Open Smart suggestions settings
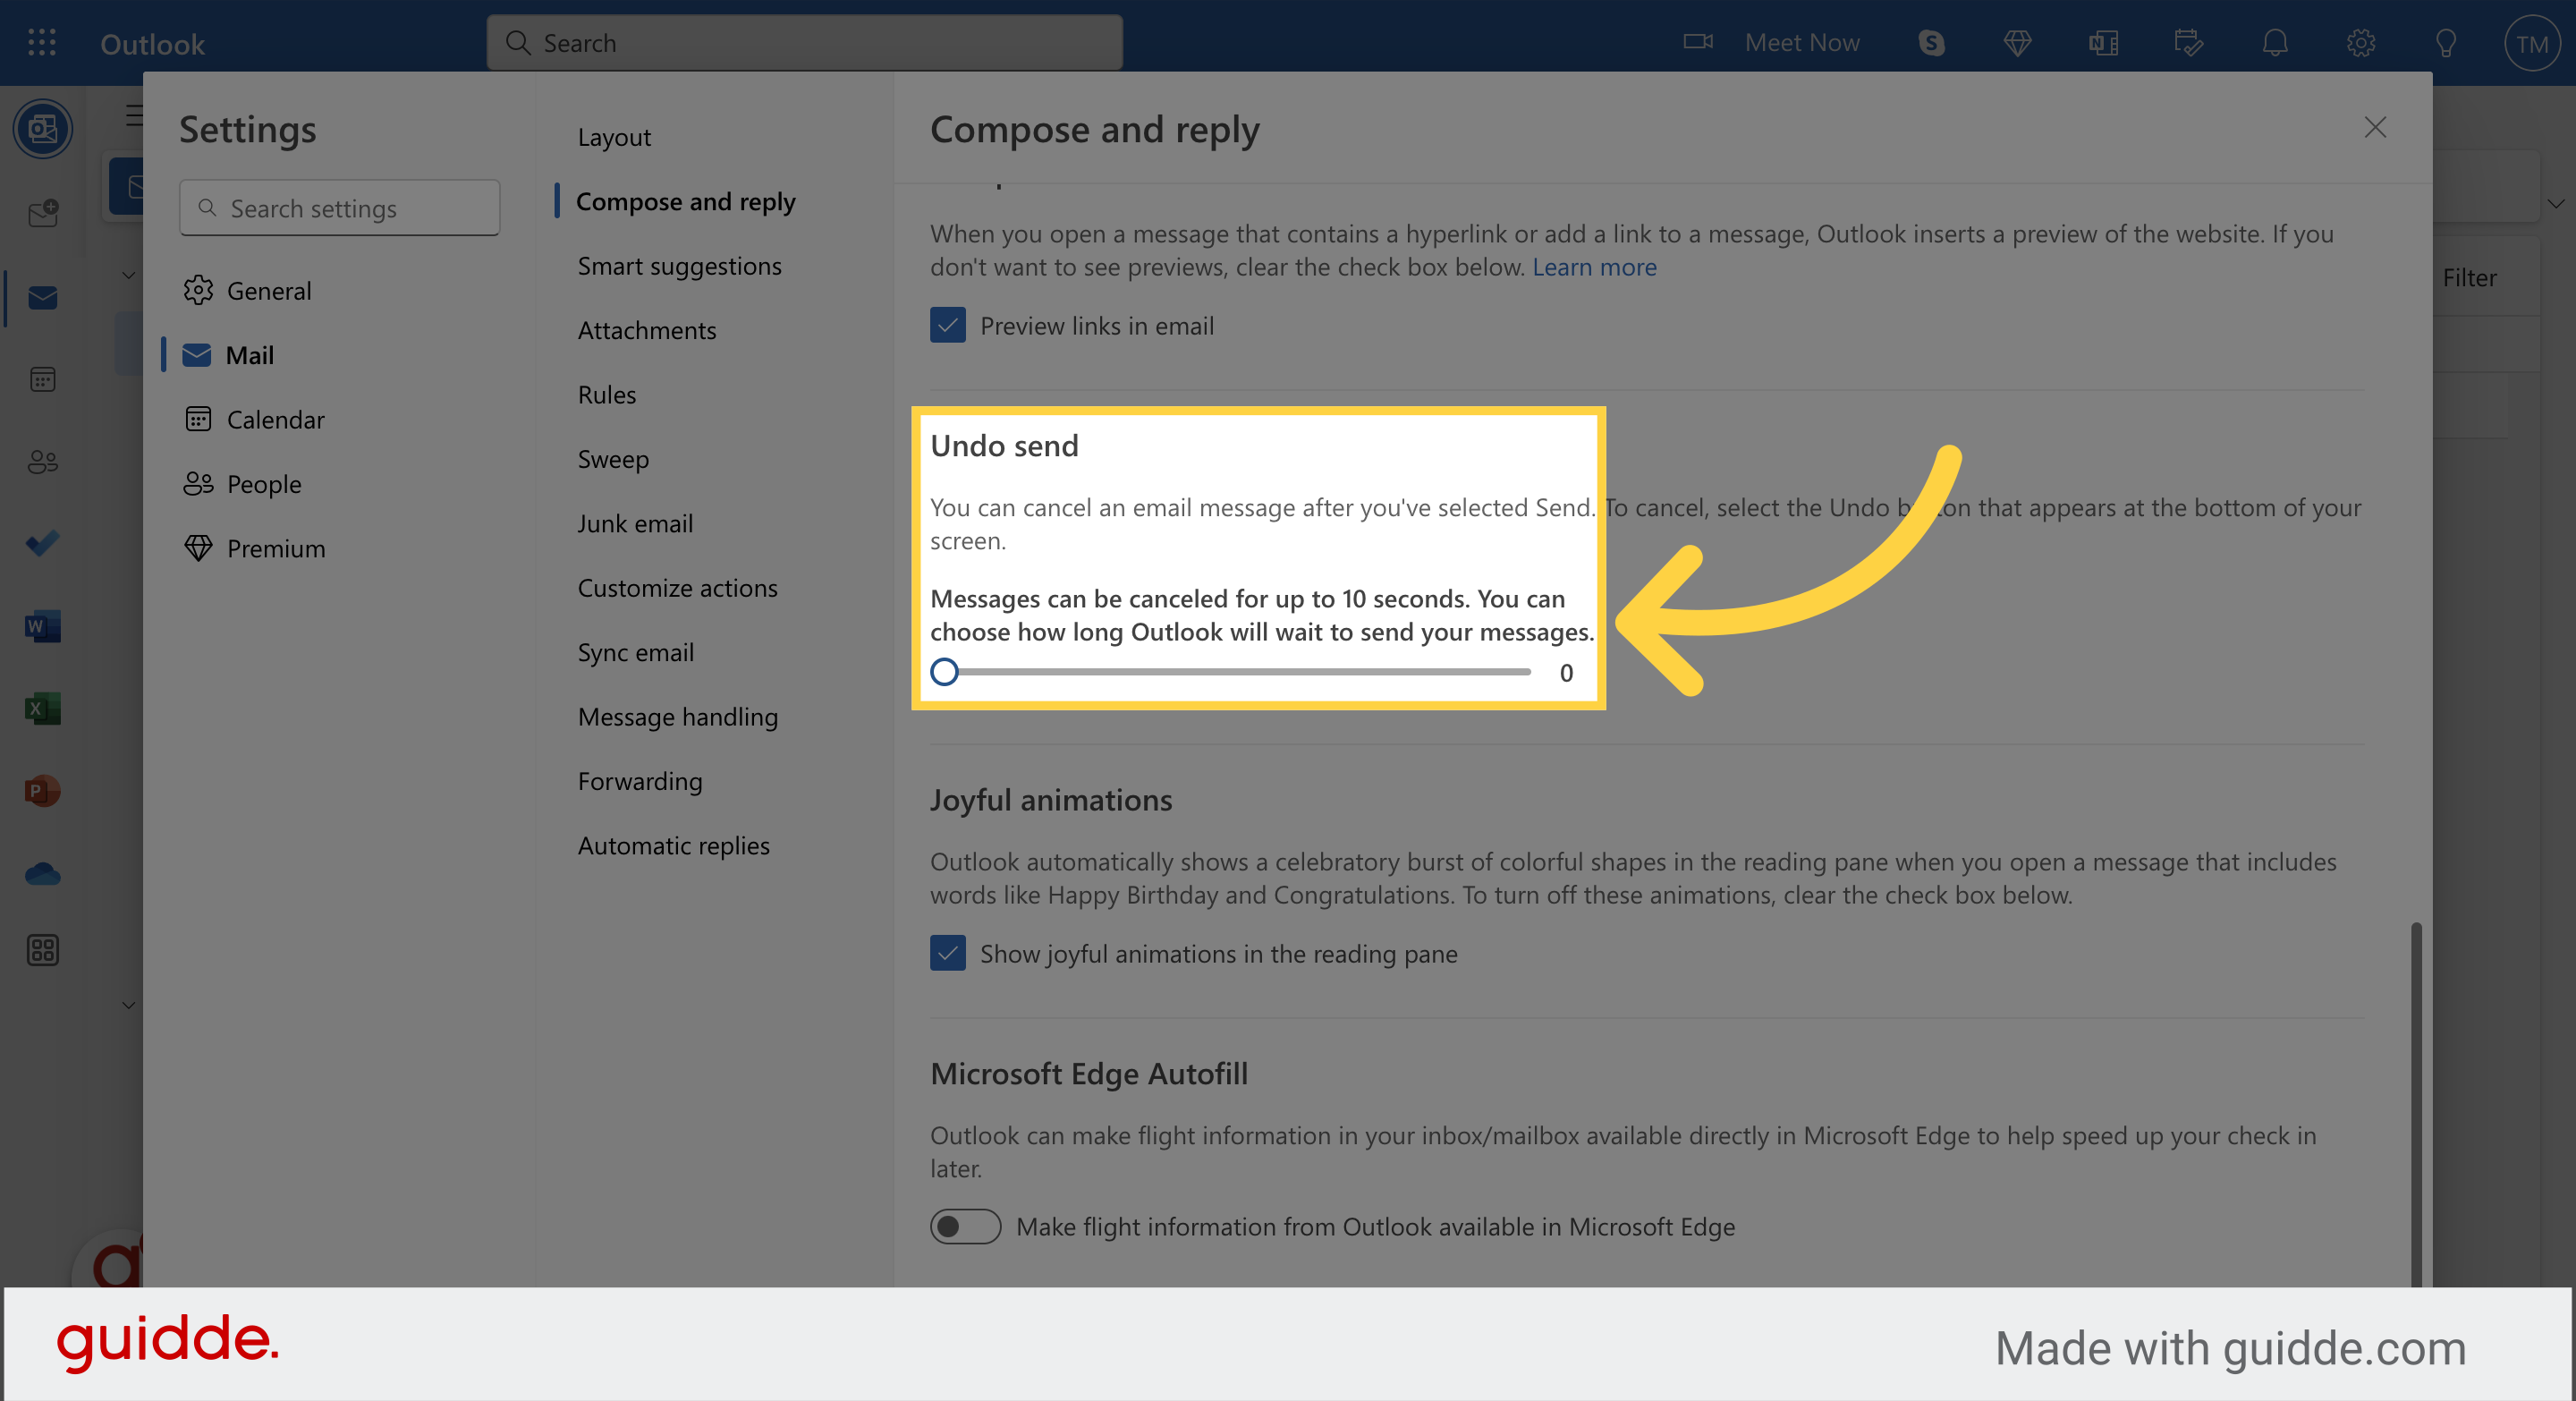2576x1401 pixels. coord(680,265)
